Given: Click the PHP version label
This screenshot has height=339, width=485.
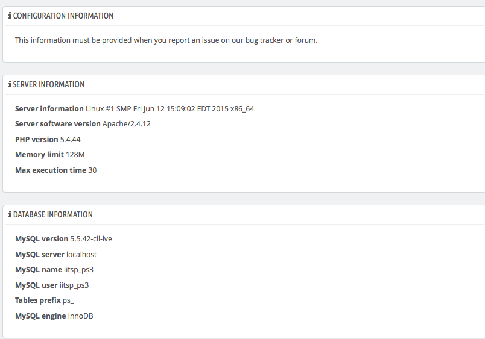Looking at the screenshot, I should pos(36,140).
